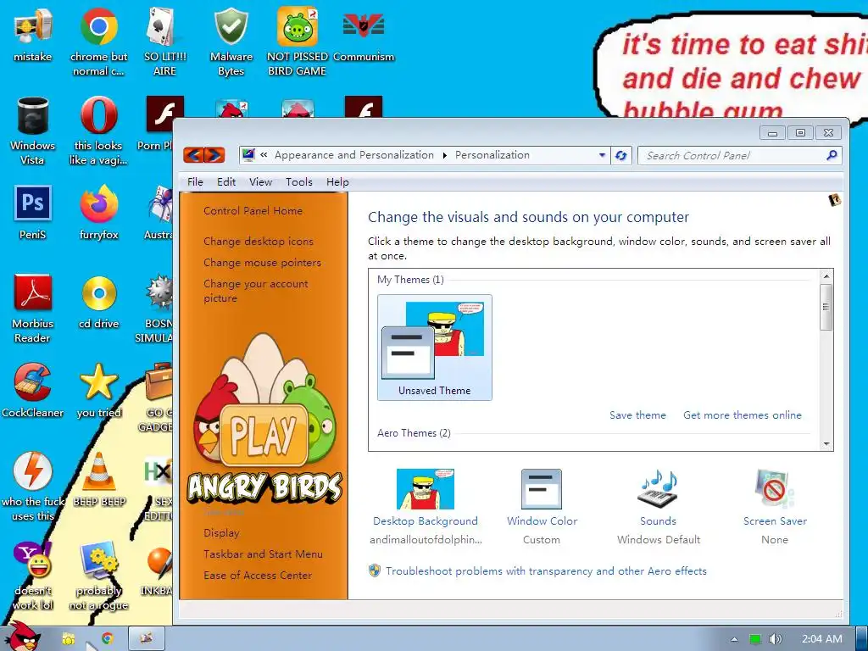Open the 'cd drive' disc icon
868x651 pixels.
(98, 302)
